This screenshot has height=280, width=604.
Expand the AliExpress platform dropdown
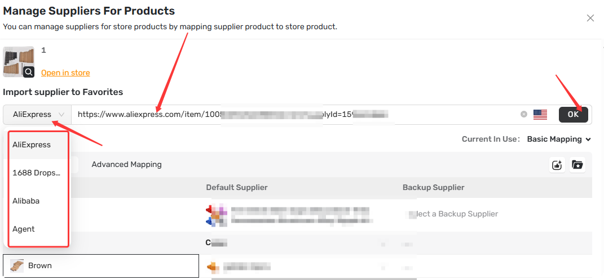(37, 115)
